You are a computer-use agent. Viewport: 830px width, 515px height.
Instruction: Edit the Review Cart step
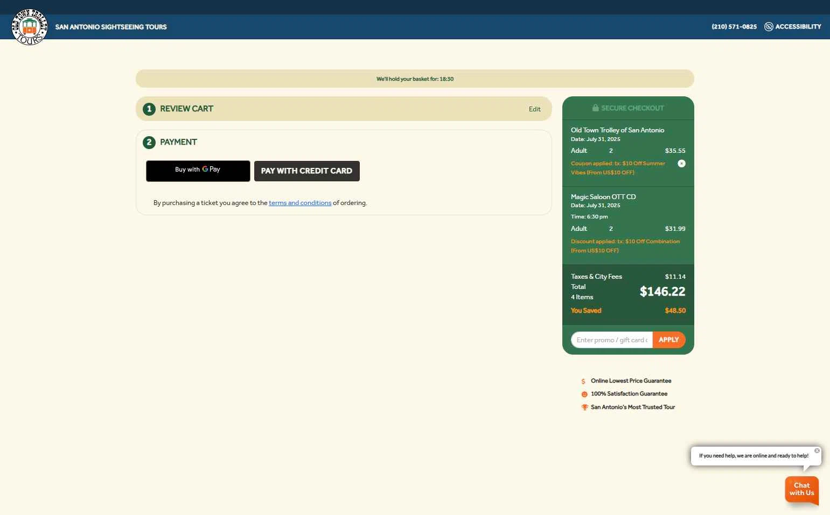coord(534,109)
